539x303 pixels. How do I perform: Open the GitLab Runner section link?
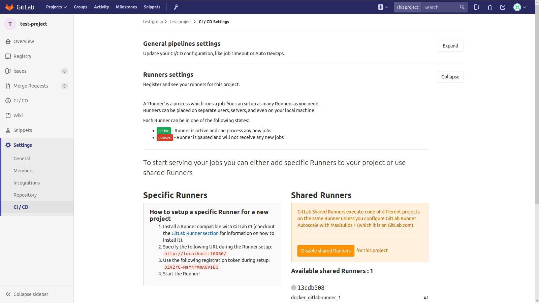[195, 233]
